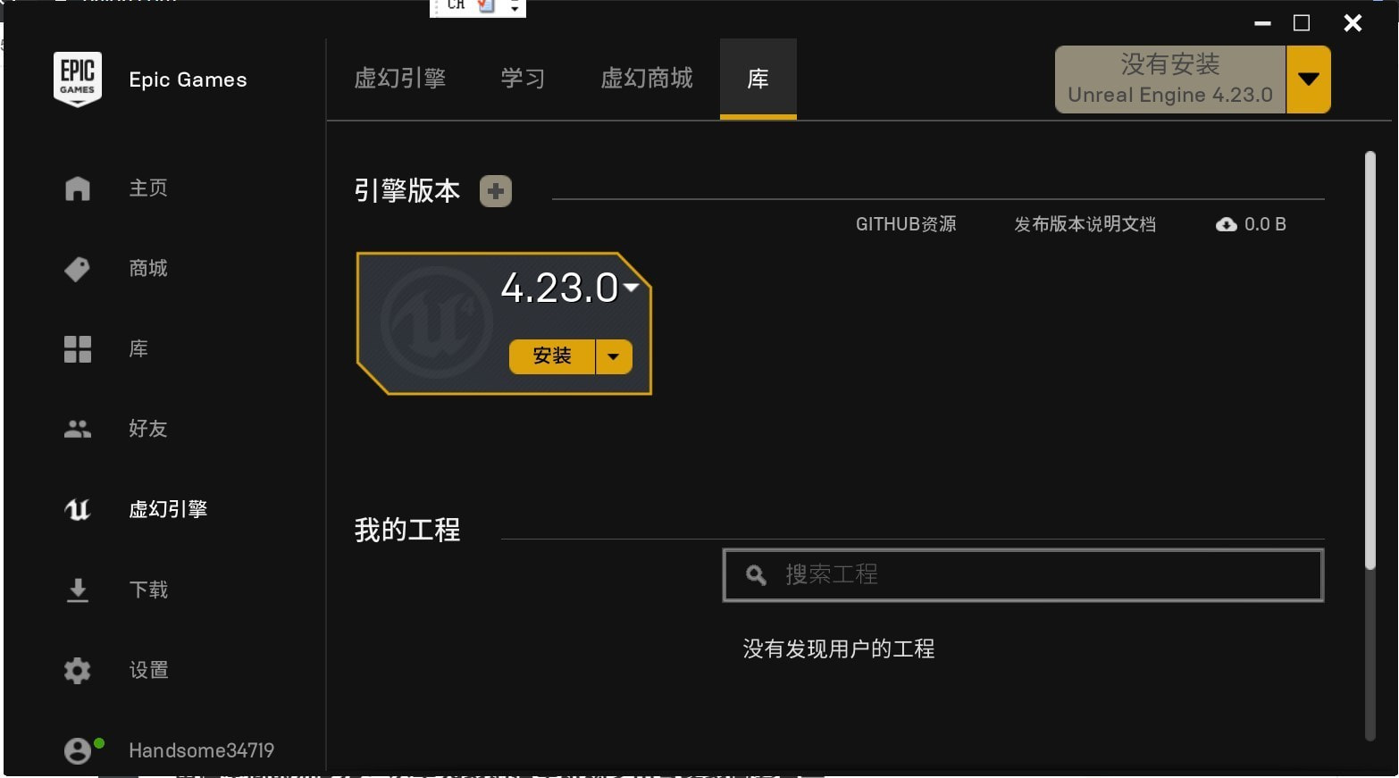Open the 主页 home icon in sidebar
This screenshot has height=778, width=1399.
78,188
